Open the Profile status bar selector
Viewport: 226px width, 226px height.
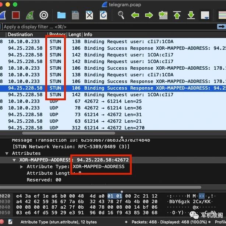coord(220,222)
